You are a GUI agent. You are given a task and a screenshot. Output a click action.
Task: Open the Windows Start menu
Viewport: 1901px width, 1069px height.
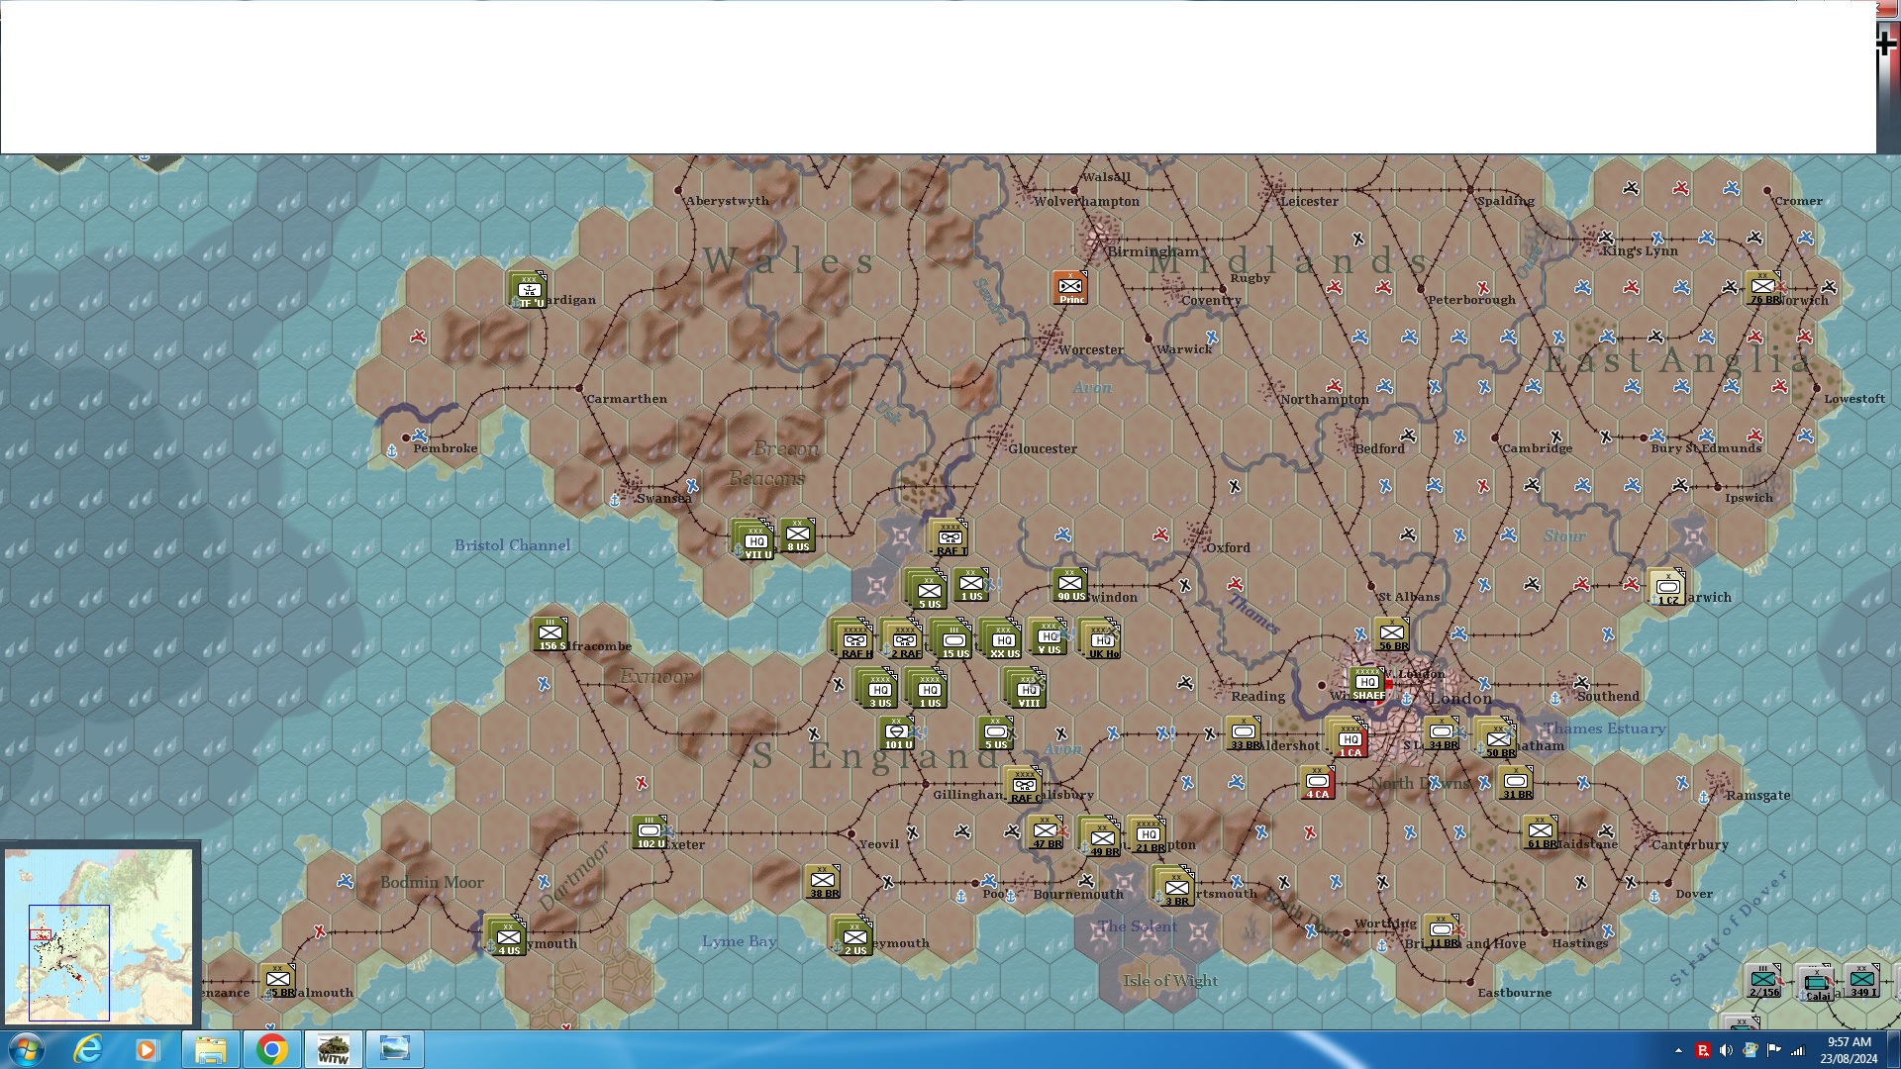pyautogui.click(x=26, y=1049)
